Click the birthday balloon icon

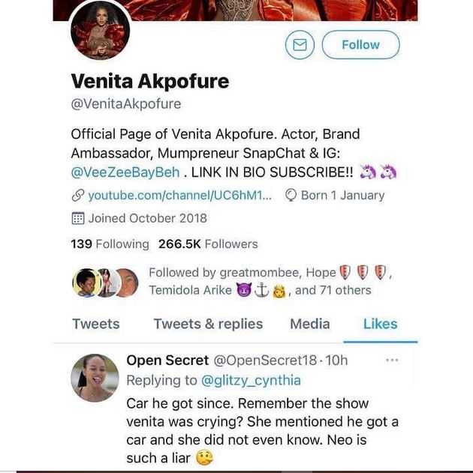coord(292,196)
